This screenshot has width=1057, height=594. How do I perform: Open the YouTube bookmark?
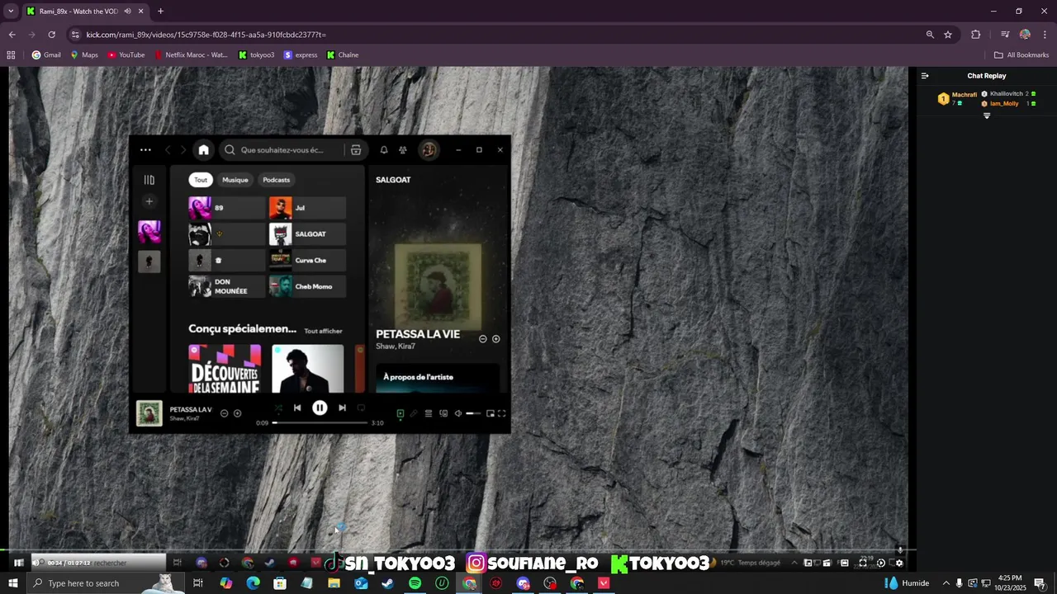(126, 55)
